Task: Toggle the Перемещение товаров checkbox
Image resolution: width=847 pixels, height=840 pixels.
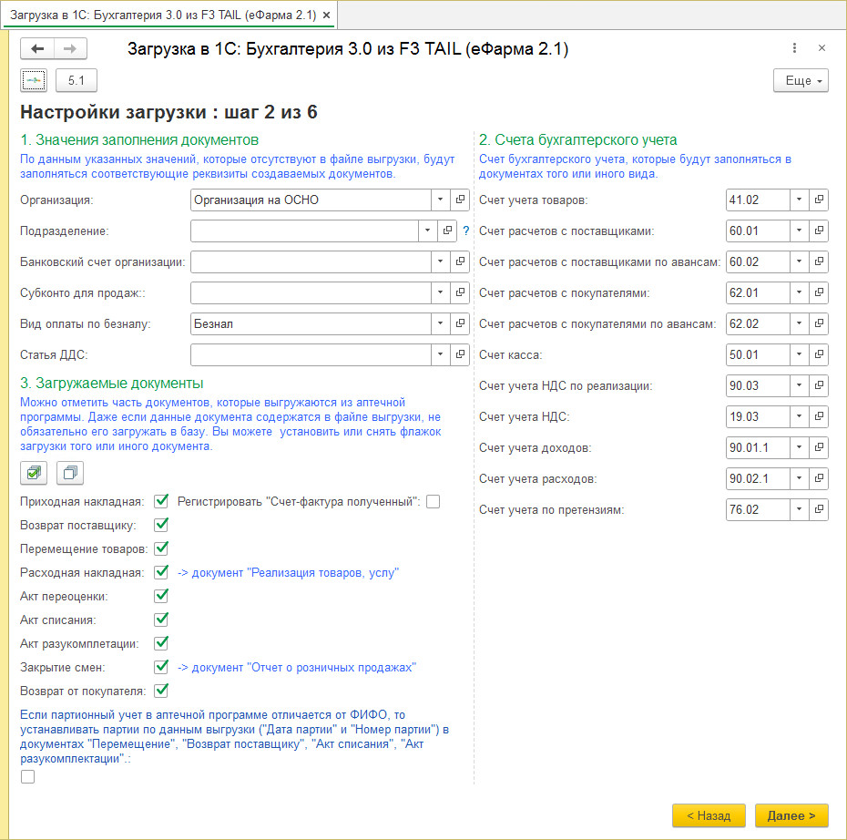Action: (161, 548)
